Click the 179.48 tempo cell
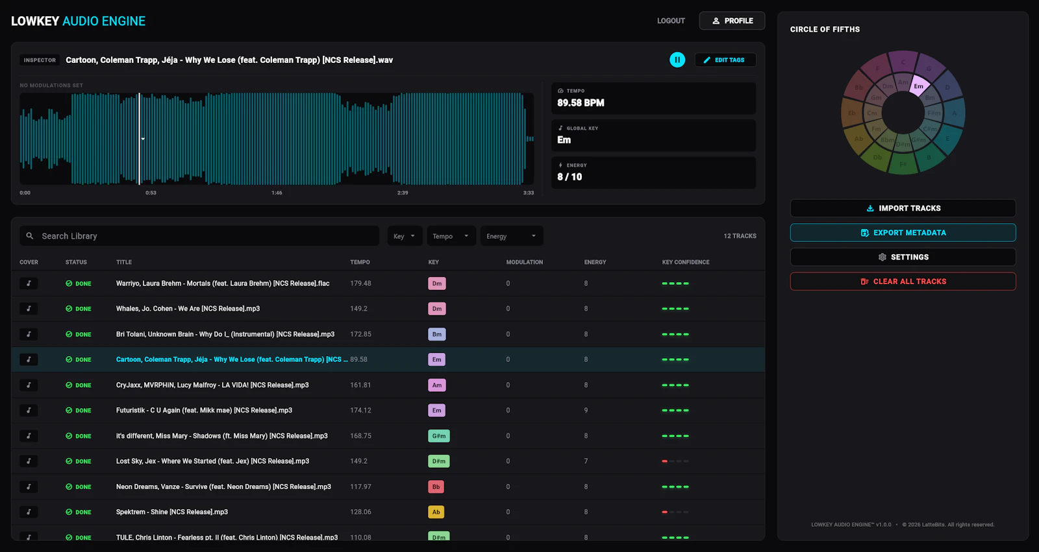 [360, 283]
